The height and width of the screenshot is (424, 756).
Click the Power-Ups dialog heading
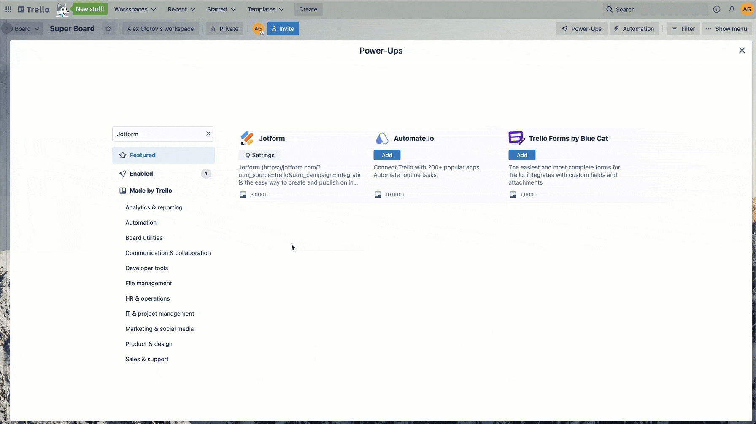[x=381, y=51]
